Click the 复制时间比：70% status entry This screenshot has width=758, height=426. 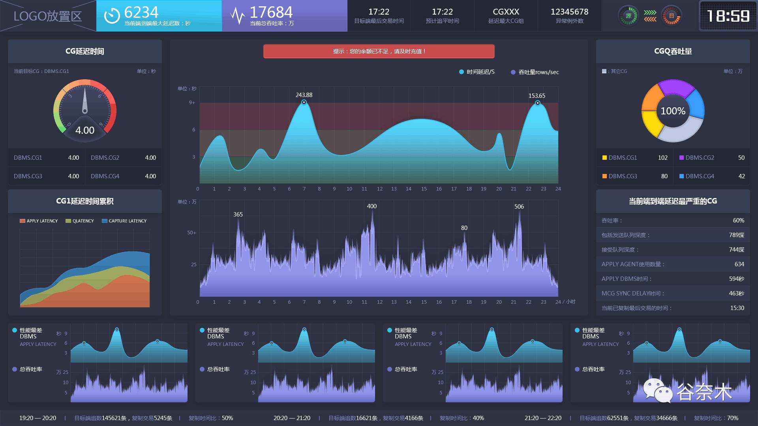pyautogui.click(x=716, y=418)
